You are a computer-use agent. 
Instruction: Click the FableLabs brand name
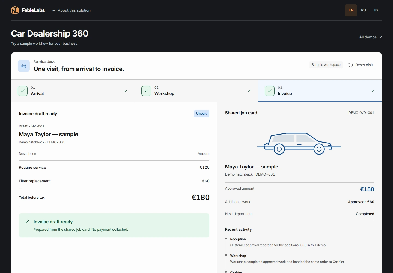pyautogui.click(x=33, y=10)
